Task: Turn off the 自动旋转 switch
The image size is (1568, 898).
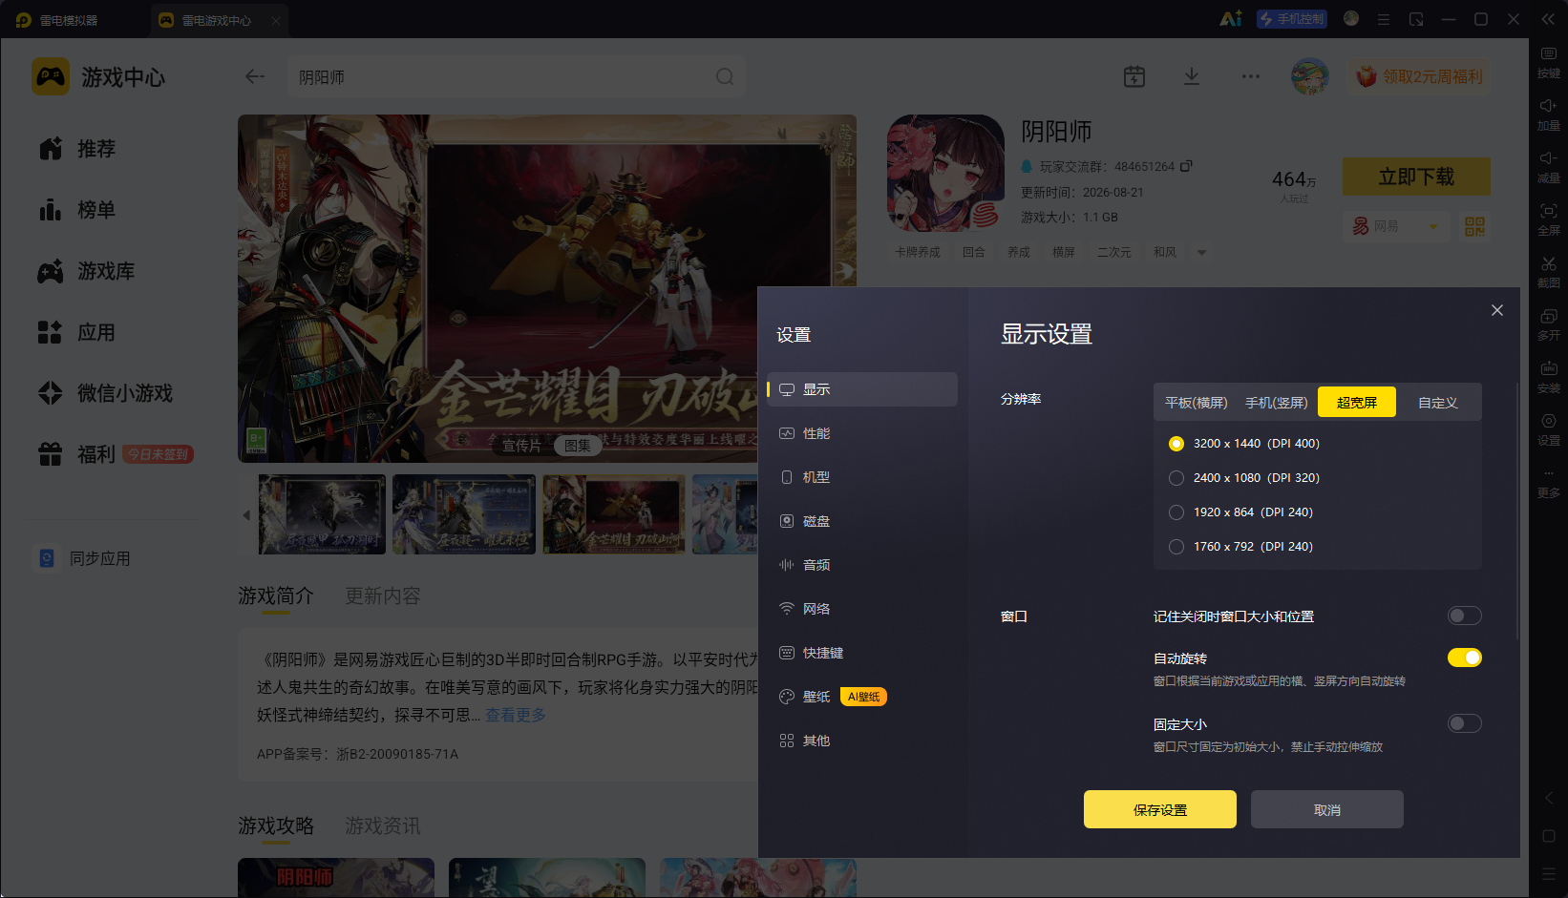Action: (1465, 658)
